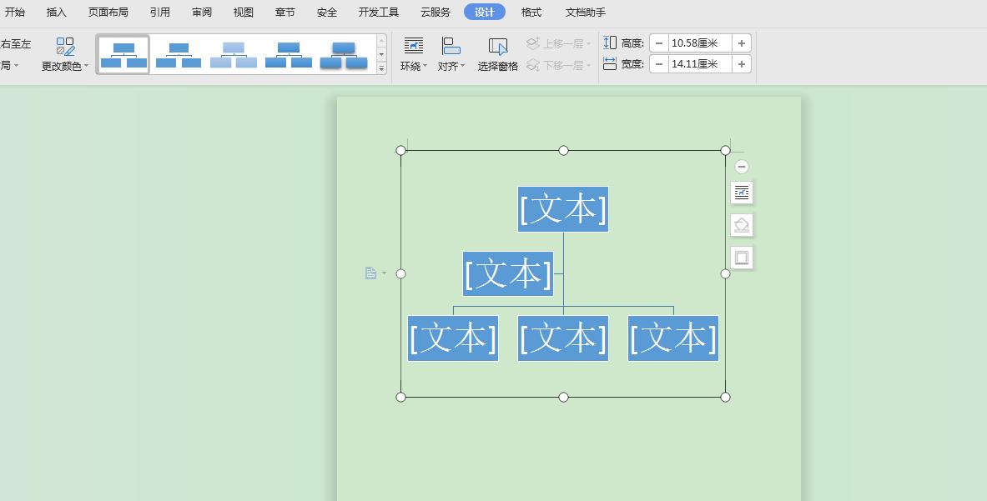The height and width of the screenshot is (501, 987).
Task: Click floating shape fill bucket icon
Action: (x=742, y=225)
